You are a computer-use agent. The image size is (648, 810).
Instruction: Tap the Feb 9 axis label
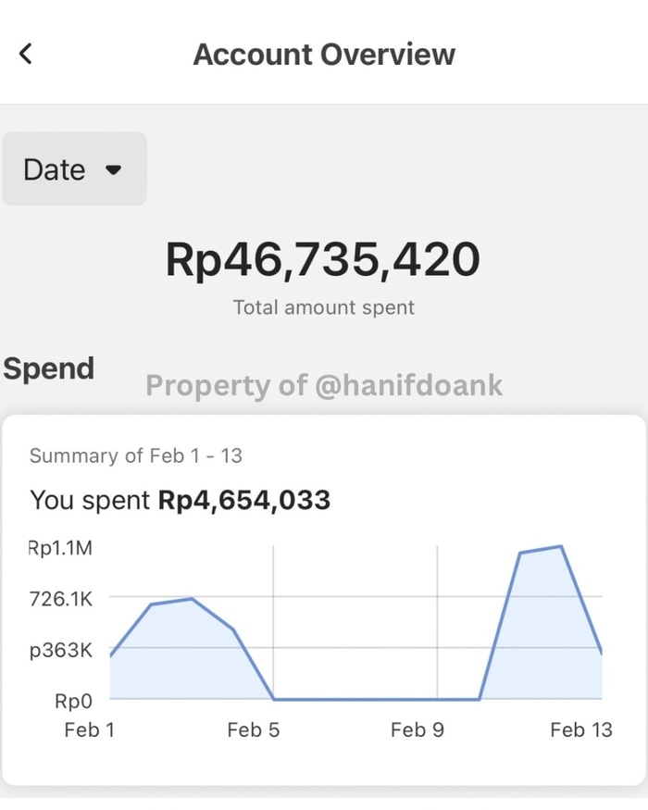417,730
